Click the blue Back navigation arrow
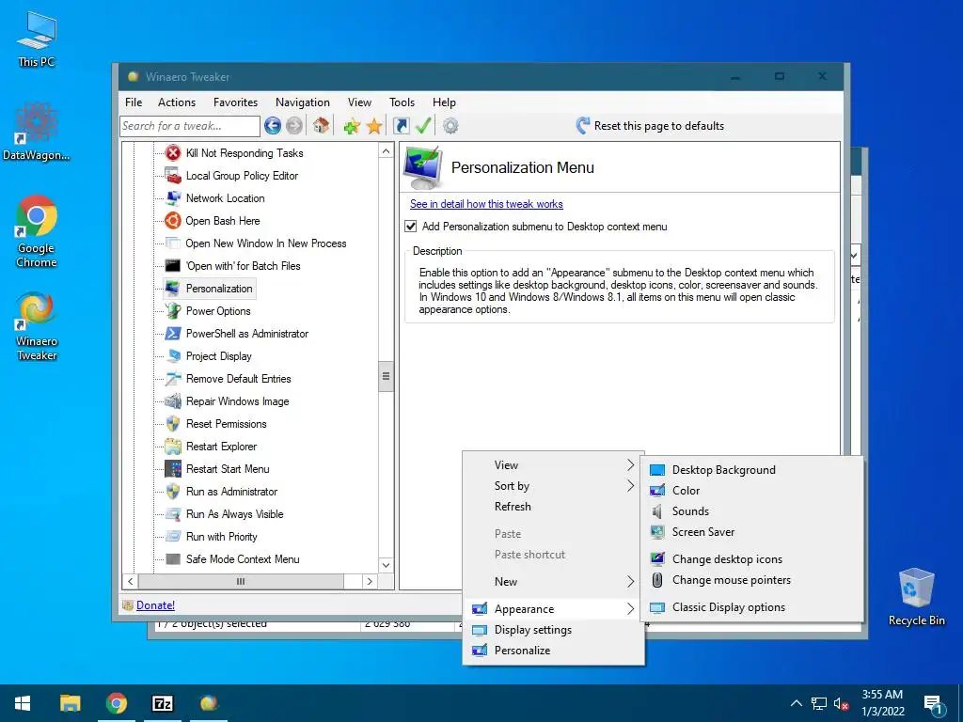 (x=273, y=126)
